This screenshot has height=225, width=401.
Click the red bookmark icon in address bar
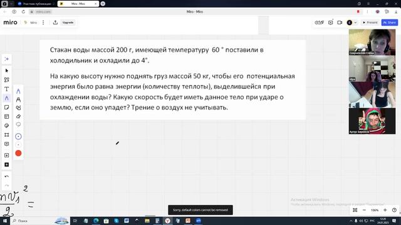click(x=358, y=12)
